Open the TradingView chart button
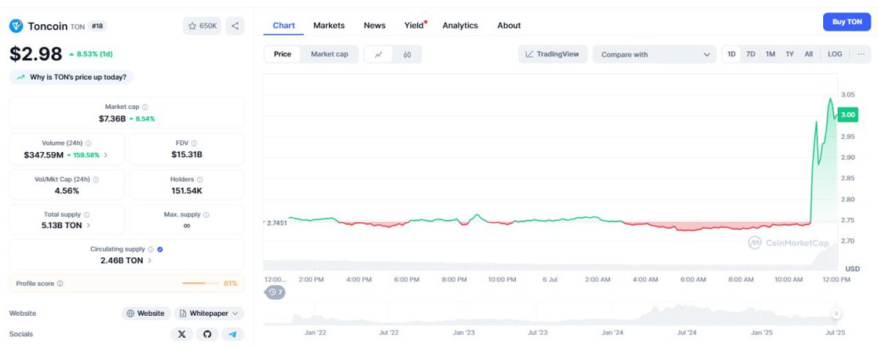Image resolution: width=878 pixels, height=348 pixels. click(x=553, y=54)
